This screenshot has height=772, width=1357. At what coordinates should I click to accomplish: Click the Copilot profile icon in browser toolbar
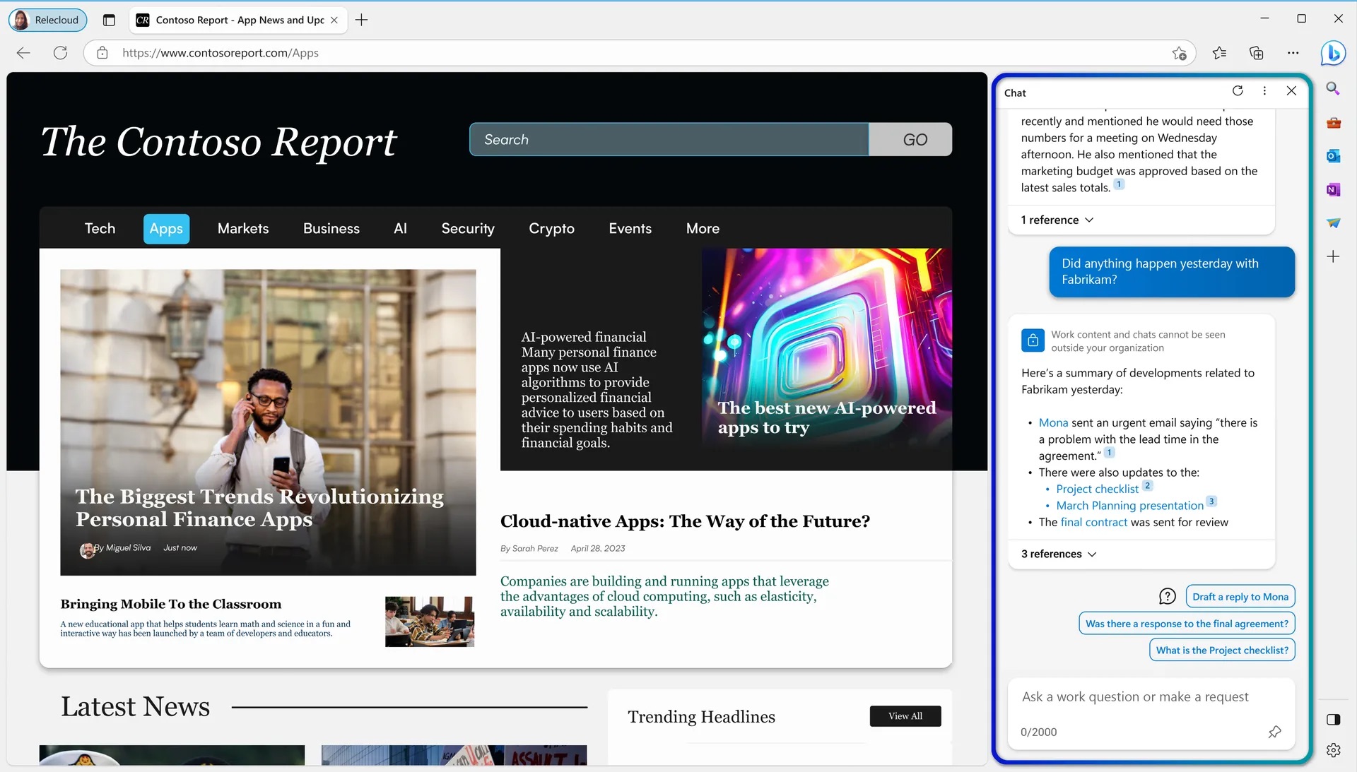pyautogui.click(x=1334, y=53)
